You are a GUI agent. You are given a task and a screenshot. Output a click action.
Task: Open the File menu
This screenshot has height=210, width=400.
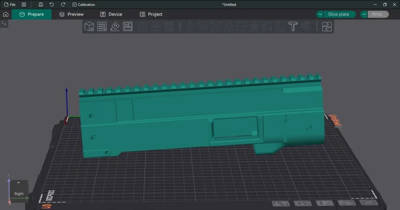[x=9, y=5]
